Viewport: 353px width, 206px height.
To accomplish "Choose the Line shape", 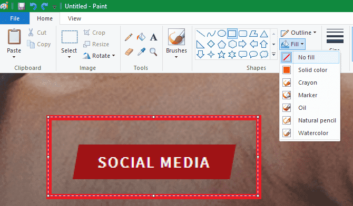I will [x=200, y=34].
